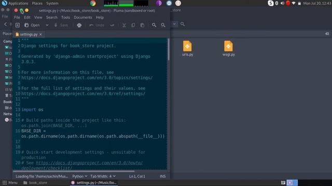The height and width of the screenshot is (186, 332).
Task: Redo the last undone action
Action: coord(112,25)
